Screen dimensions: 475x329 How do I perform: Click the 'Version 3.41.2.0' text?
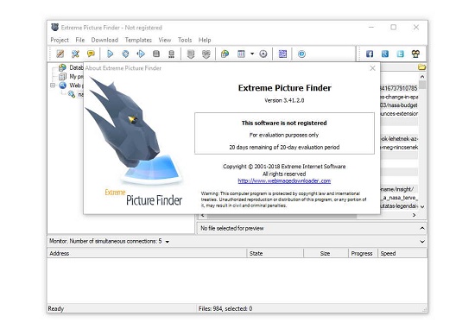[284, 100]
